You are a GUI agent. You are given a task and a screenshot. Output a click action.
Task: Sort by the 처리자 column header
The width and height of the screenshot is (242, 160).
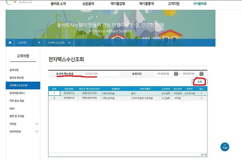click(189, 89)
